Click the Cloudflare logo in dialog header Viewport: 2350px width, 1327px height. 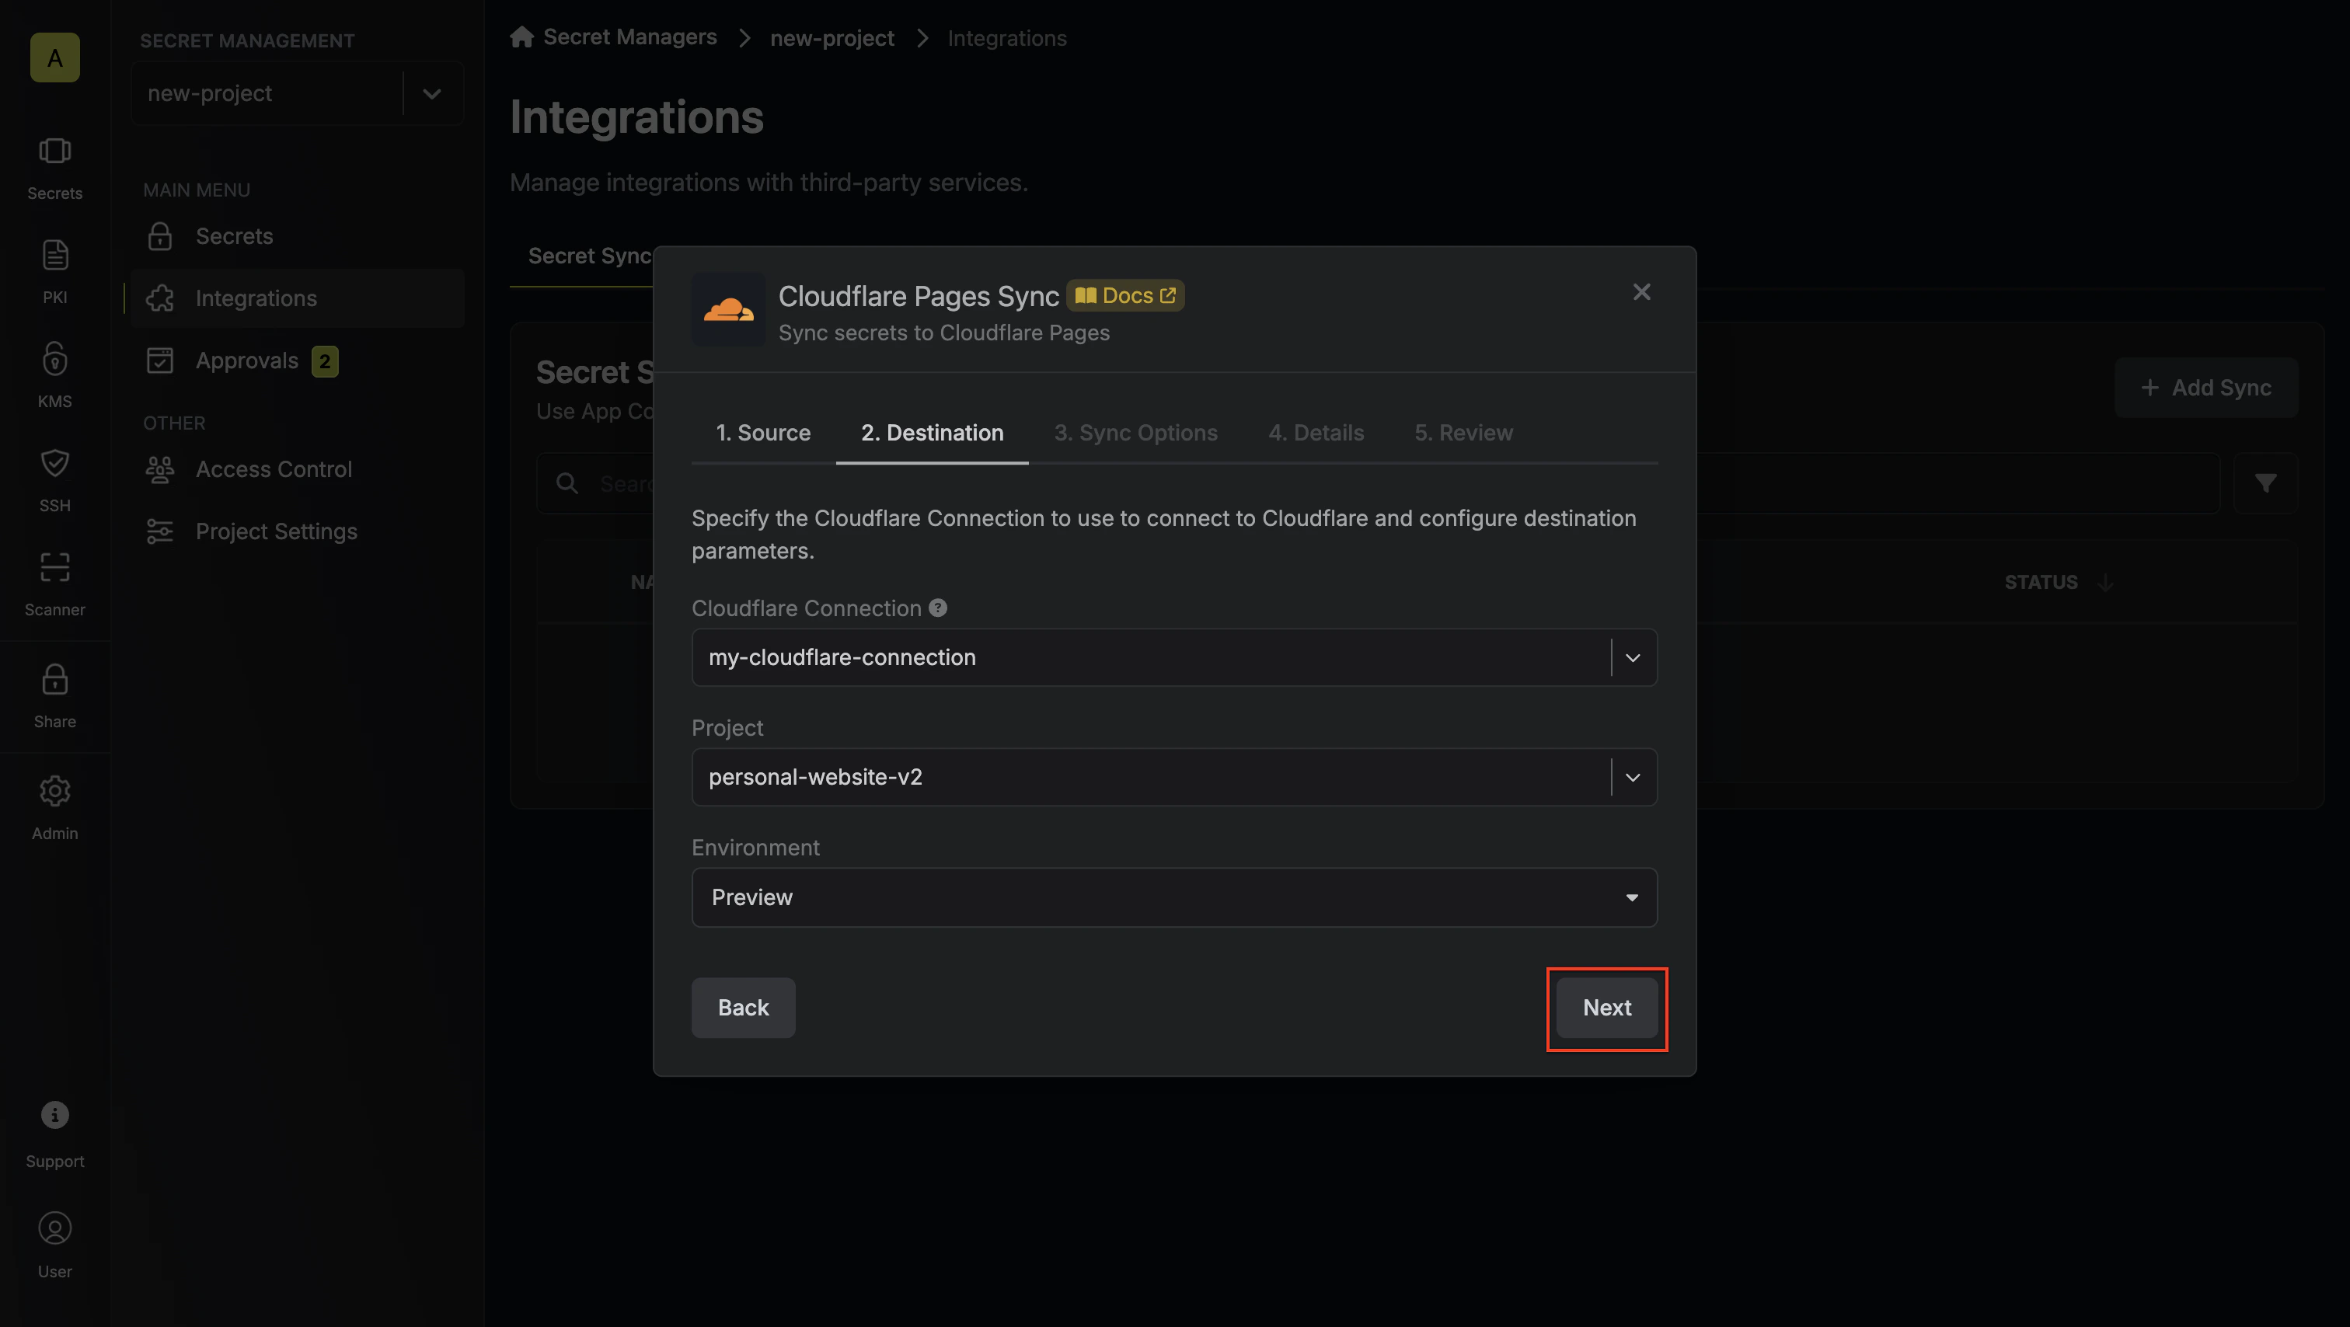click(728, 310)
